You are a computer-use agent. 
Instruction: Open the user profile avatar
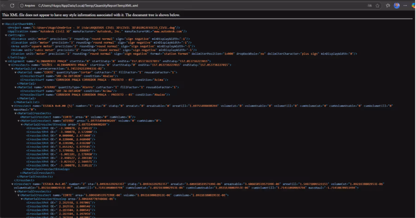click(397, 6)
